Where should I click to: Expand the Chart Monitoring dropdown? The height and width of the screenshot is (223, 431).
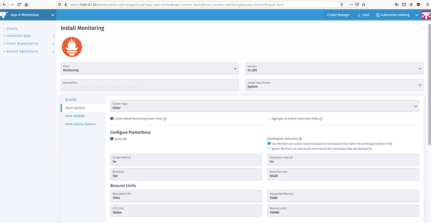(x=150, y=69)
